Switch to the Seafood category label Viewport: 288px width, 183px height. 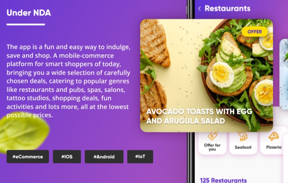point(243,147)
